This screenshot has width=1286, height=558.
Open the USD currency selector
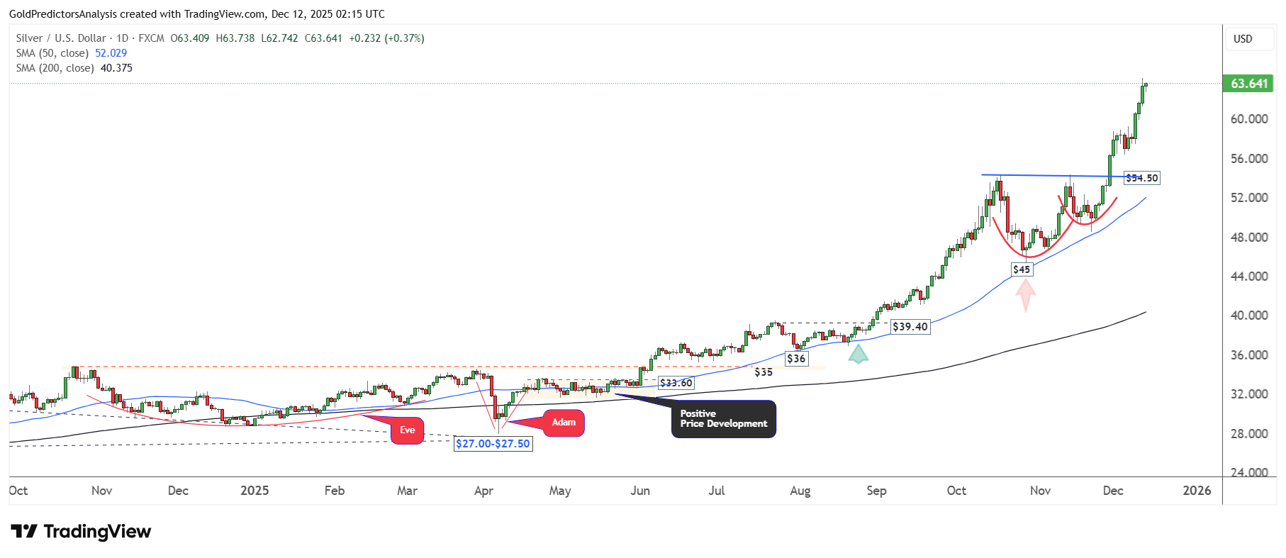click(x=1243, y=39)
